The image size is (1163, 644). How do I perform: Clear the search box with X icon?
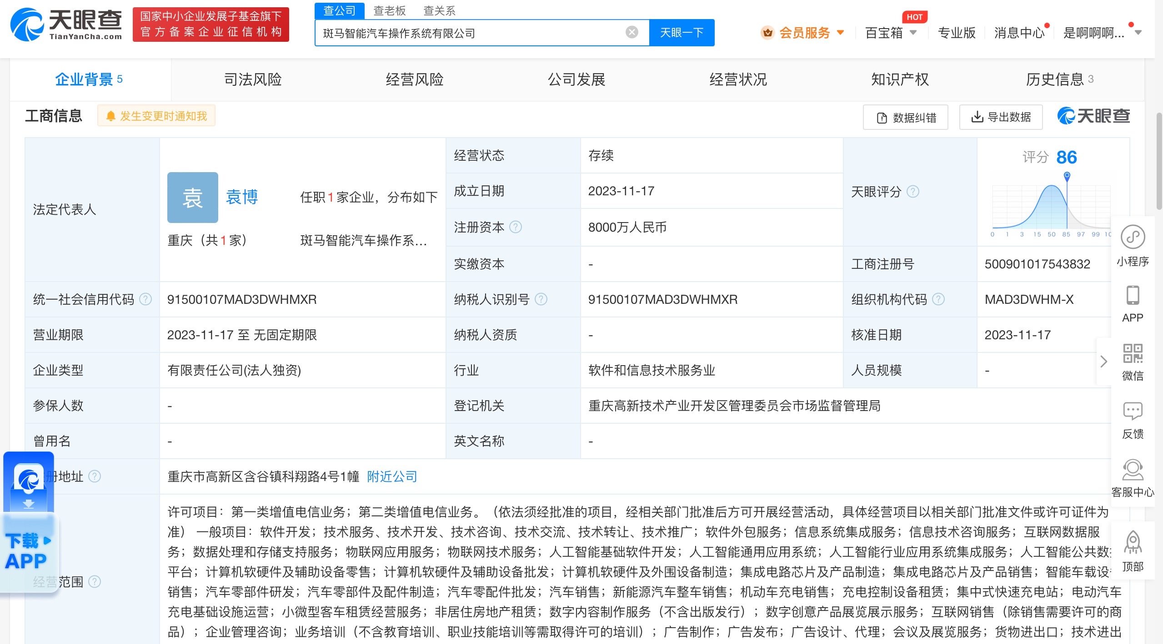coord(632,32)
